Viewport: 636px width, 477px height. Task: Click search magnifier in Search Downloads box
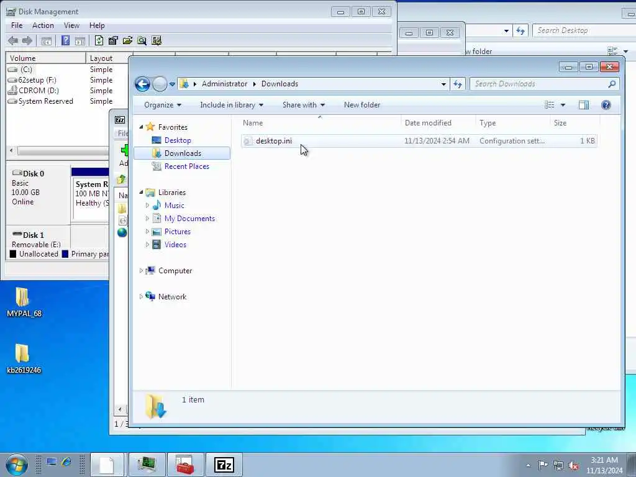coord(612,84)
